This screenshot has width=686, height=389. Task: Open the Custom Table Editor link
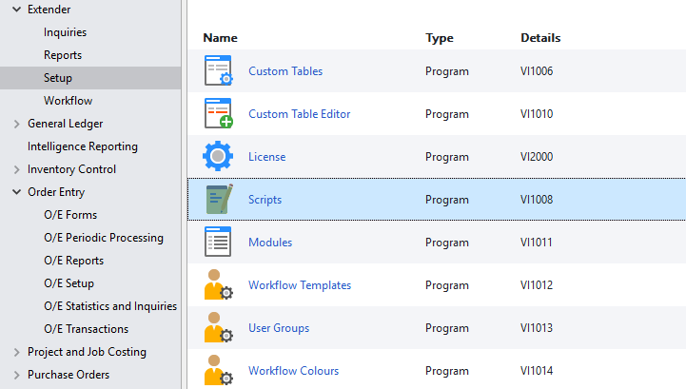coord(300,114)
